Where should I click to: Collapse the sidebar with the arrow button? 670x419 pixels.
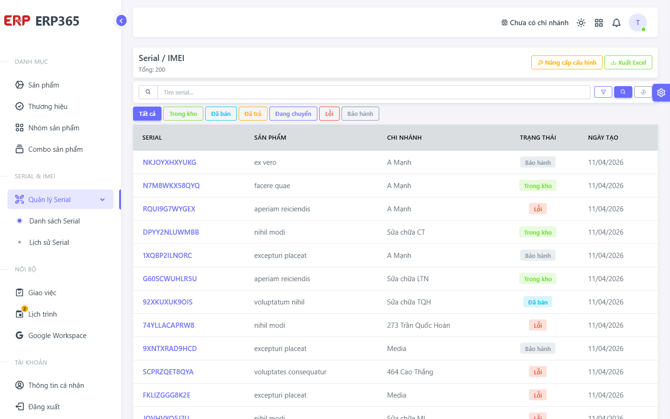point(121,20)
